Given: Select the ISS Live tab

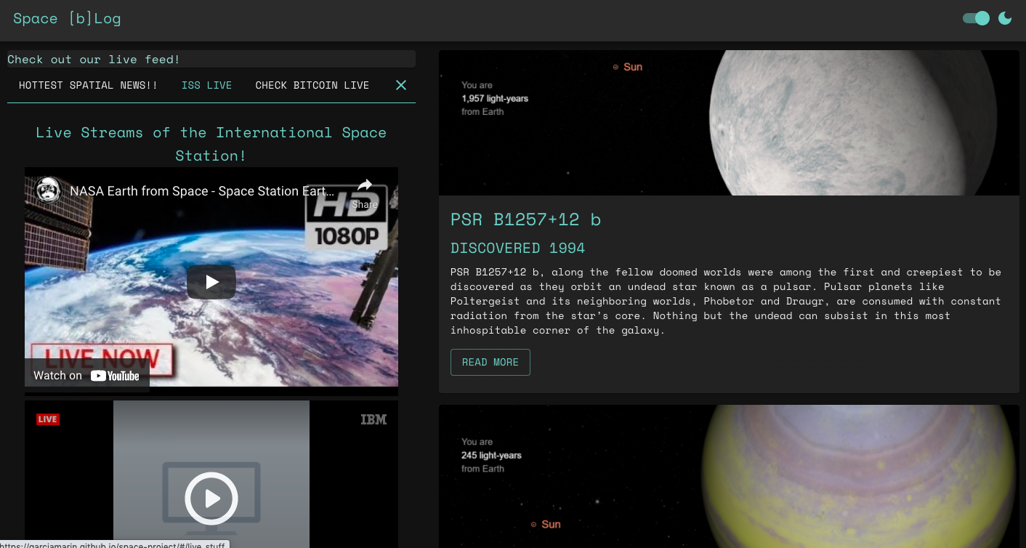Looking at the screenshot, I should 206,85.
